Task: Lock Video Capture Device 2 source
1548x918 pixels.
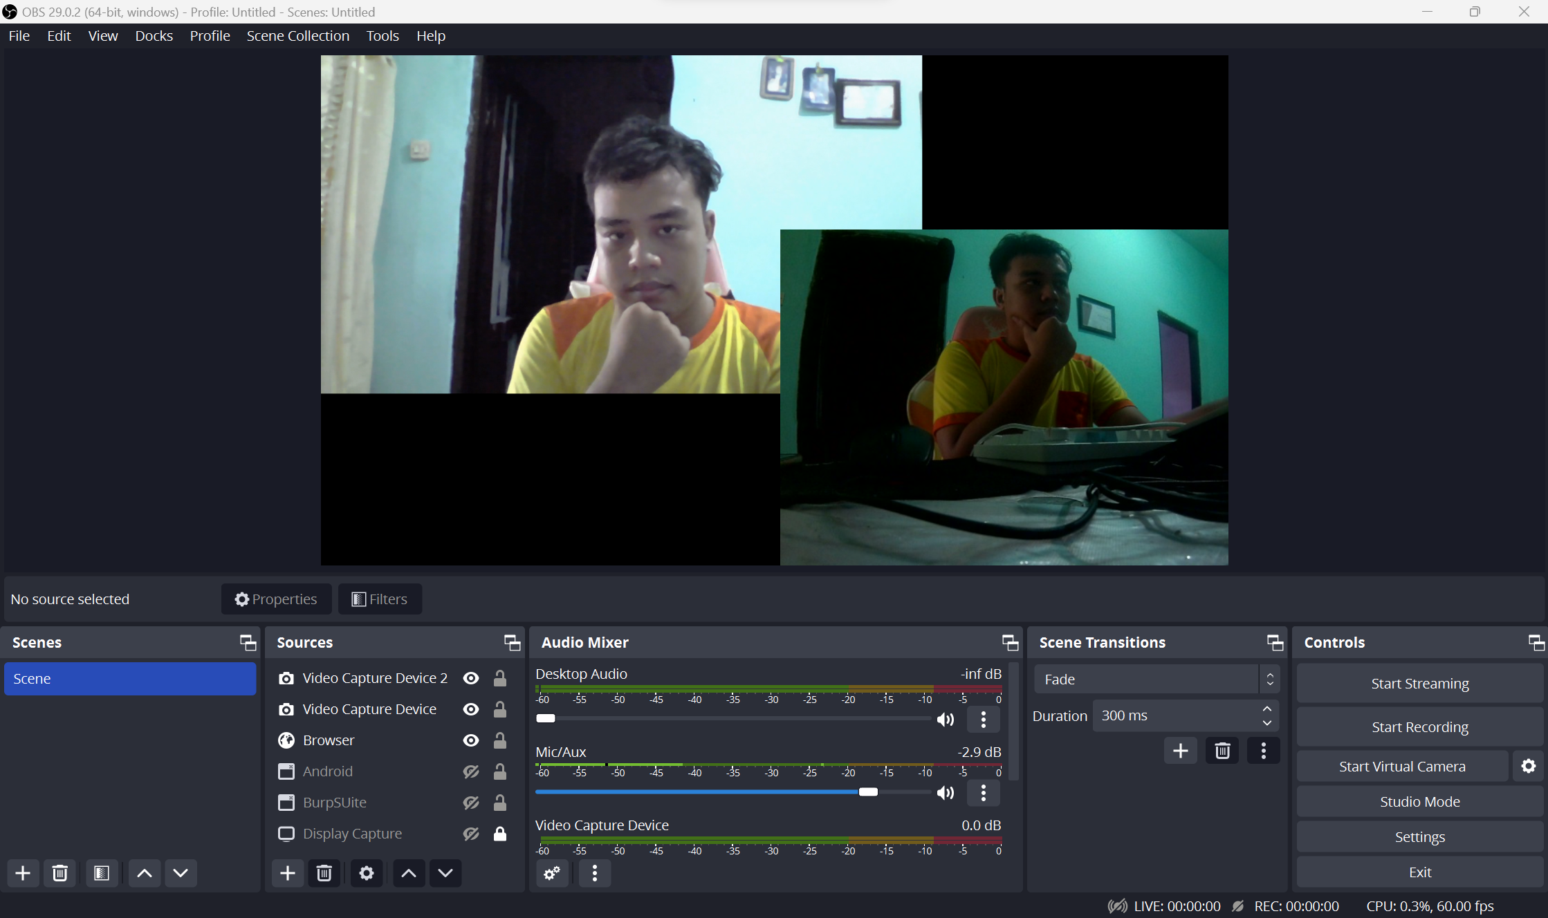Action: [x=500, y=678]
